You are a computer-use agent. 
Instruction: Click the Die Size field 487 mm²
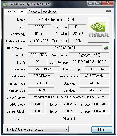pos(77,34)
